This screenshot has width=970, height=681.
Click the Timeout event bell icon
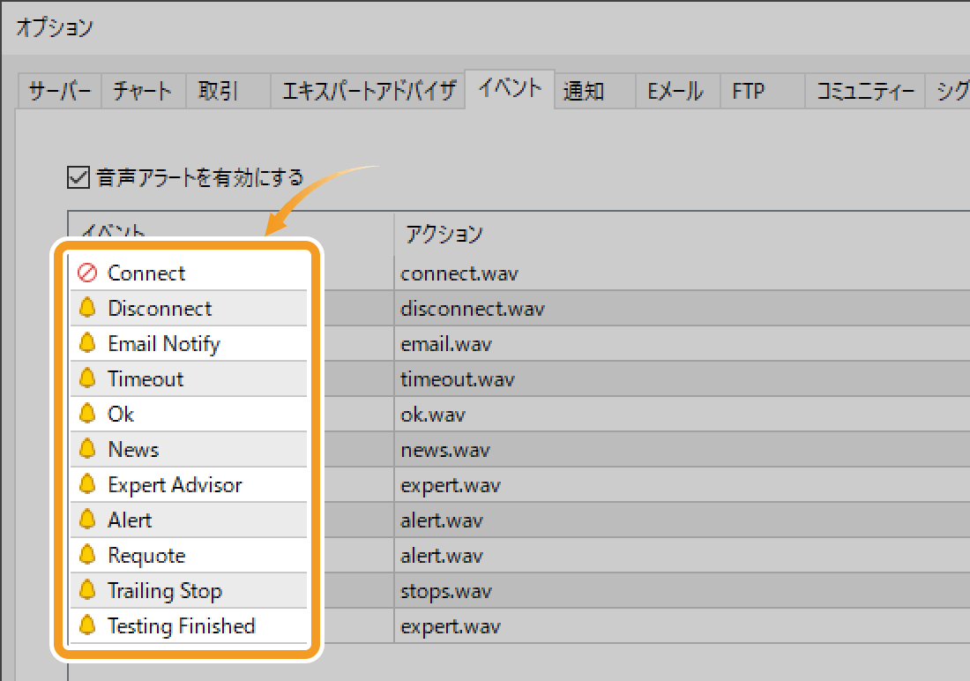[x=86, y=379]
